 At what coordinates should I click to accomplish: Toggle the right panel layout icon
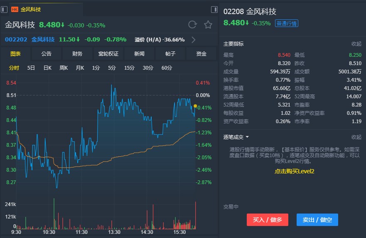point(214,9)
